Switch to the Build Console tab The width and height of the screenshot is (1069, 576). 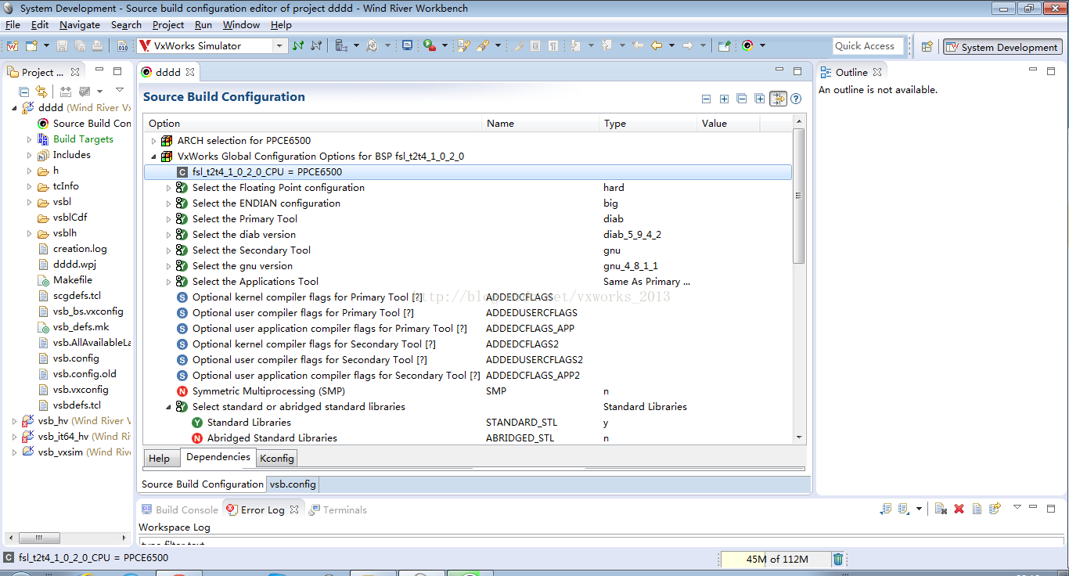(x=180, y=509)
